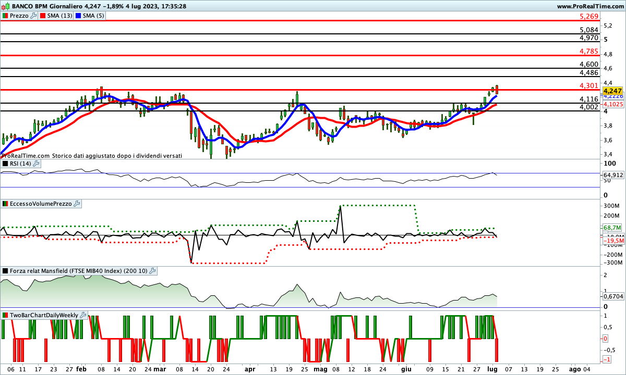Select the RSI (14) indicator label

[x=21, y=164]
